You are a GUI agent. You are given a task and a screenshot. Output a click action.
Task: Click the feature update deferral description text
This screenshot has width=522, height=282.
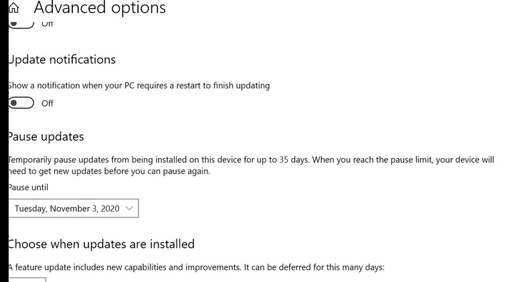point(196,267)
